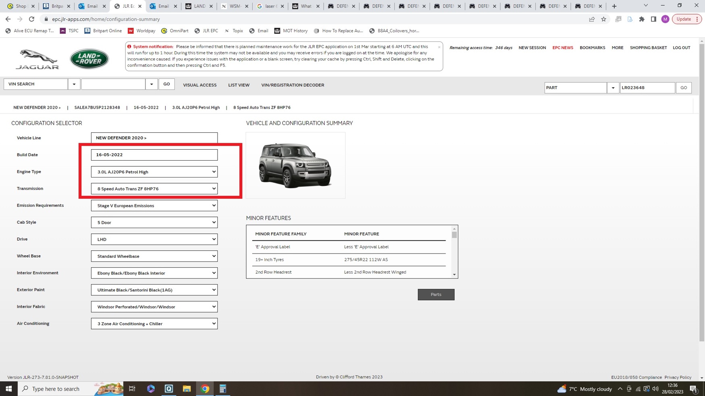Viewport: 705px width, 396px height.
Task: Click the browser back arrow
Action: 8,19
